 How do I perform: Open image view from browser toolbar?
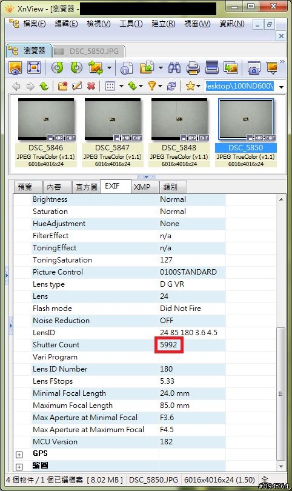click(x=15, y=67)
